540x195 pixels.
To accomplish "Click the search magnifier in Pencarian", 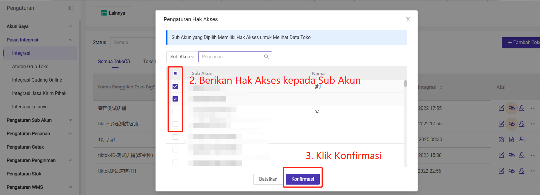I will (x=266, y=57).
